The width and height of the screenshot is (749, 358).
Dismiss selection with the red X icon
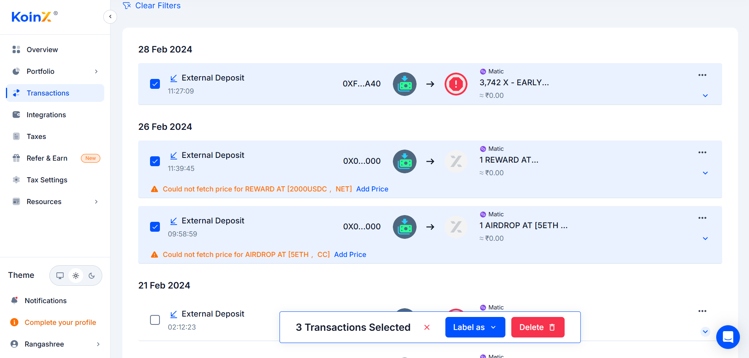(x=427, y=327)
